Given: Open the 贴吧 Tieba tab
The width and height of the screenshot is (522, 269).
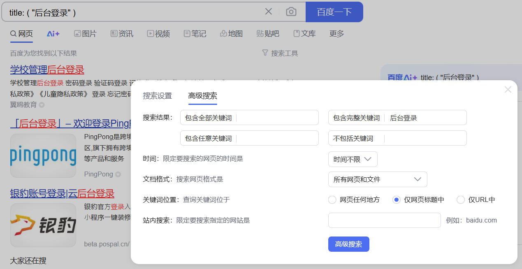Looking at the screenshot, I should pyautogui.click(x=268, y=34).
